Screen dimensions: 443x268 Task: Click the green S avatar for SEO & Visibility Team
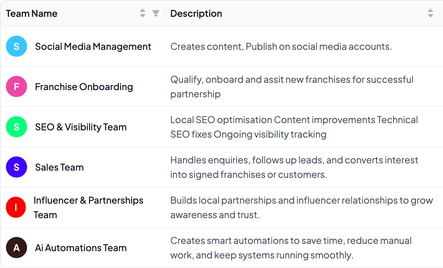pyautogui.click(x=17, y=127)
